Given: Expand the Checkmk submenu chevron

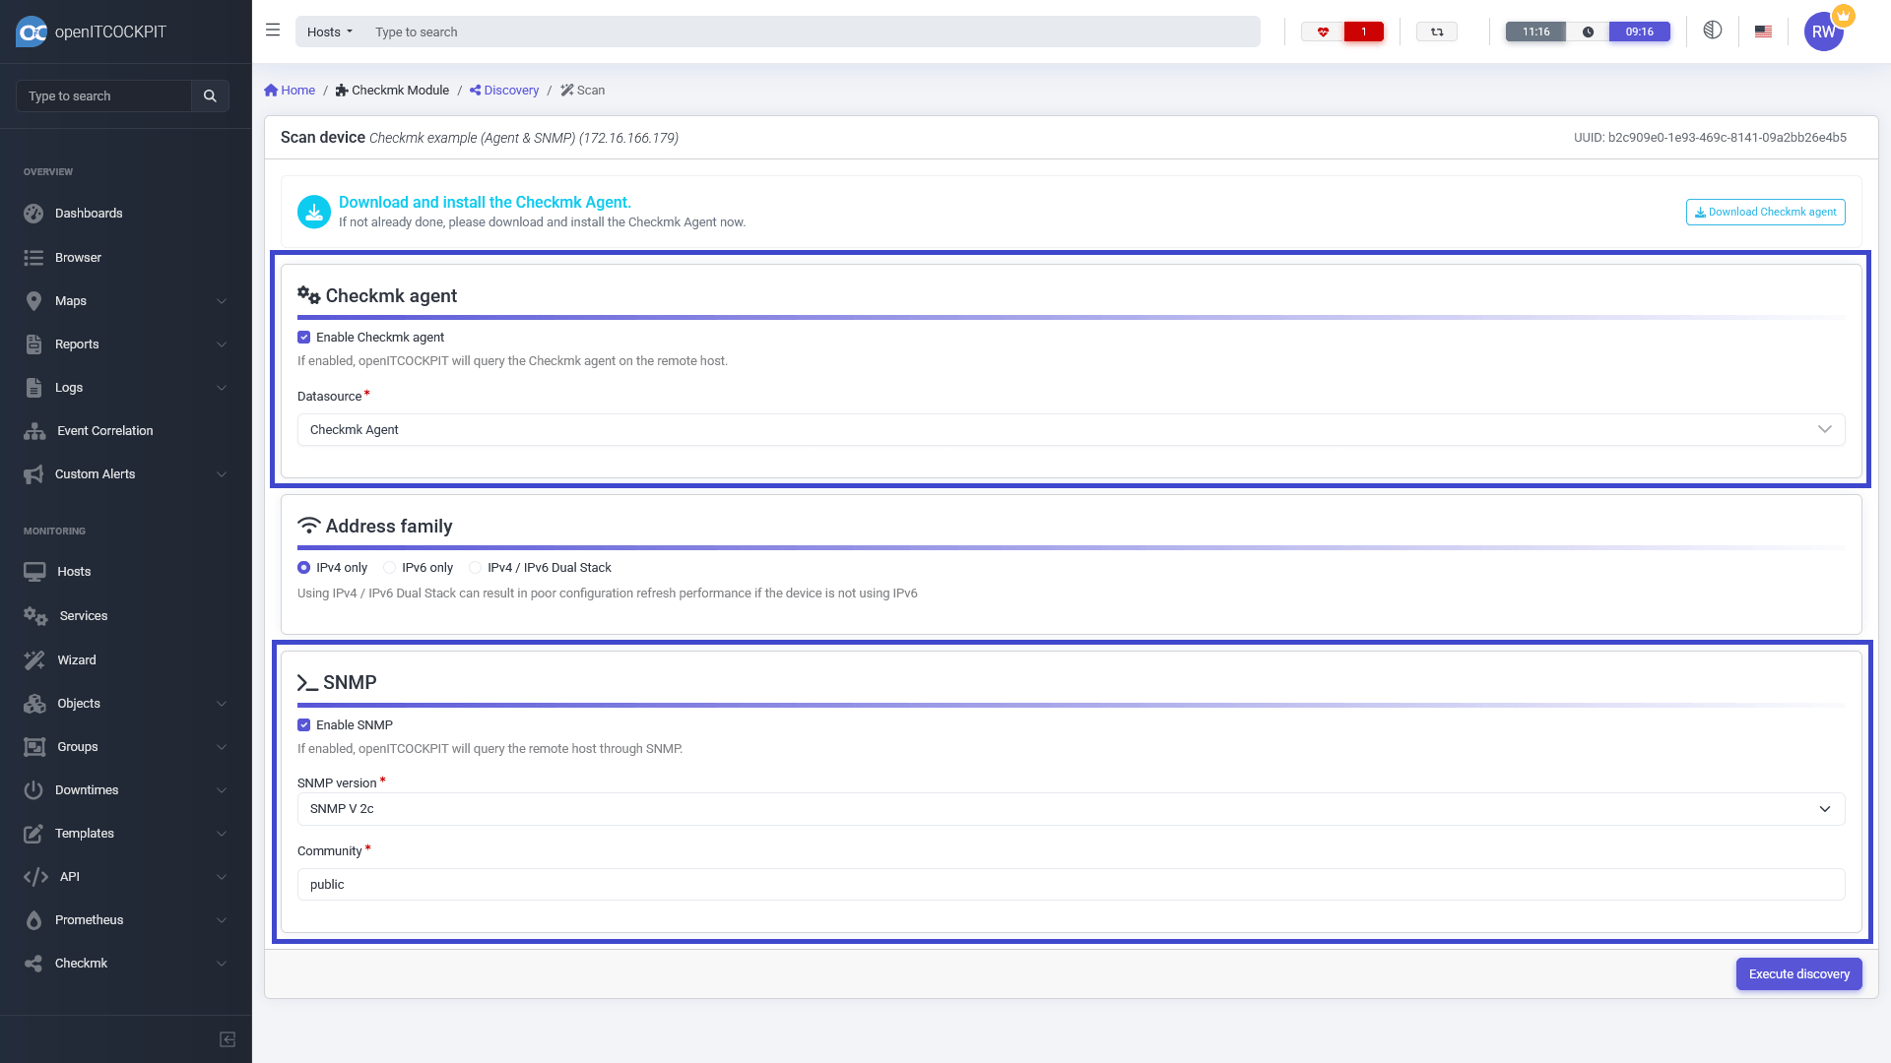Looking at the screenshot, I should pyautogui.click(x=222, y=964).
